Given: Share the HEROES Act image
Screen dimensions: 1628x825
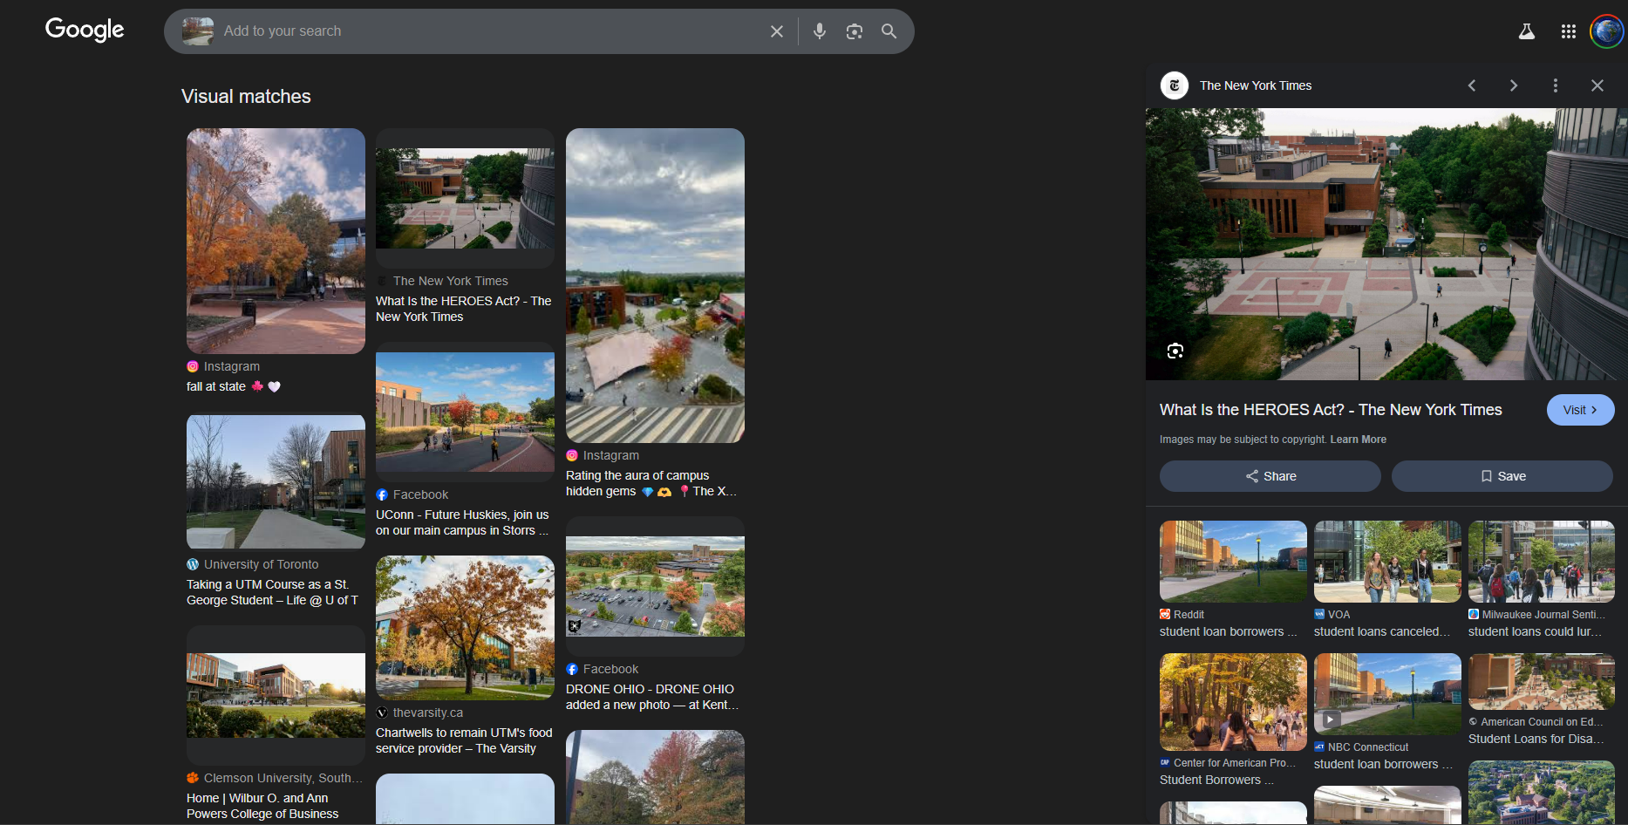Looking at the screenshot, I should [x=1270, y=476].
